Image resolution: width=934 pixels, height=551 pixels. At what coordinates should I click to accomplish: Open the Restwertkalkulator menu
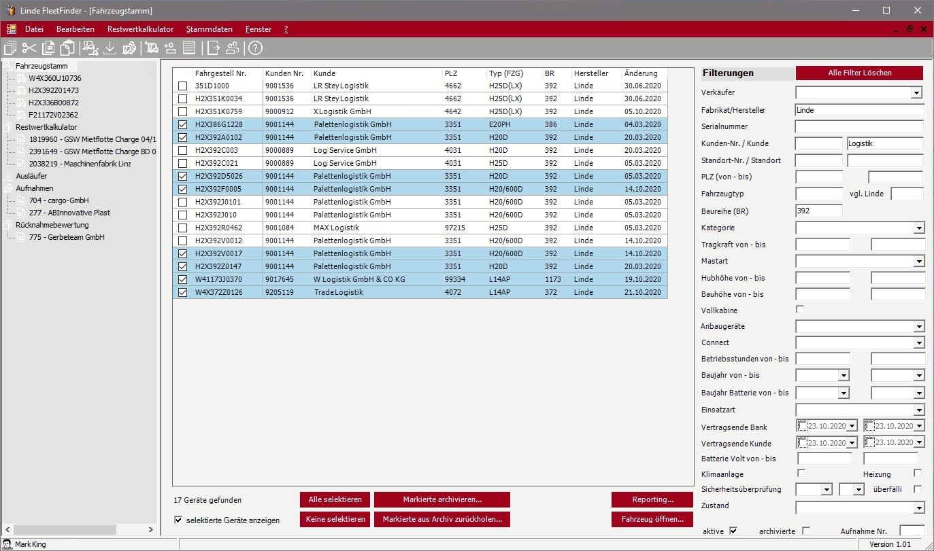point(140,29)
